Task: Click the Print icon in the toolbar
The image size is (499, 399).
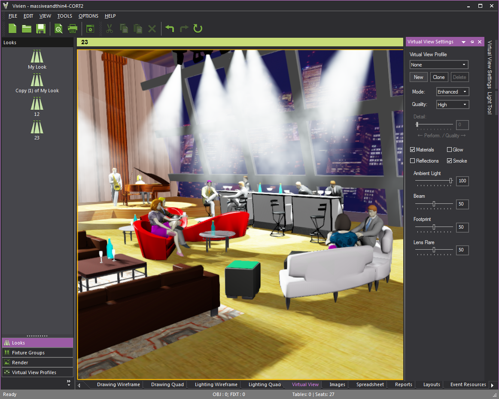Action: pos(73,29)
